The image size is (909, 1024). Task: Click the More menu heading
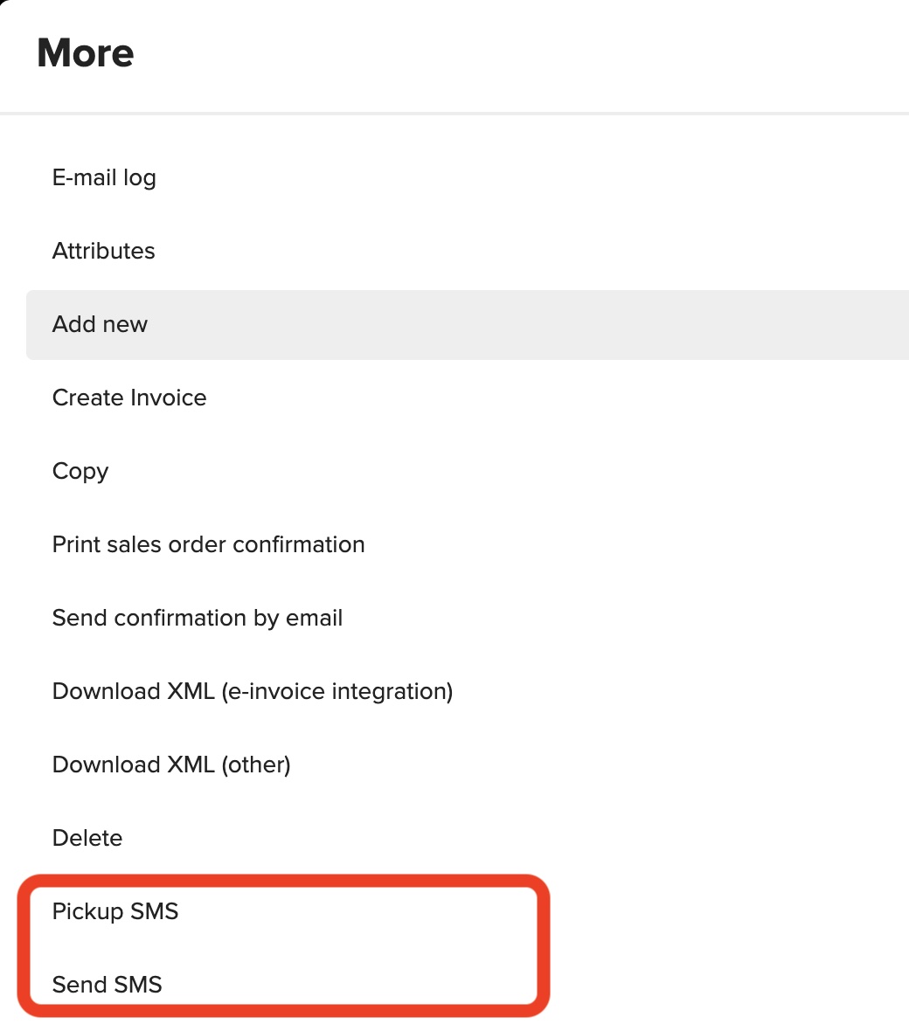86,53
